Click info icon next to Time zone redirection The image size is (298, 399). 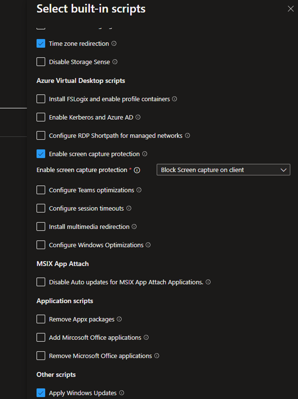click(114, 43)
